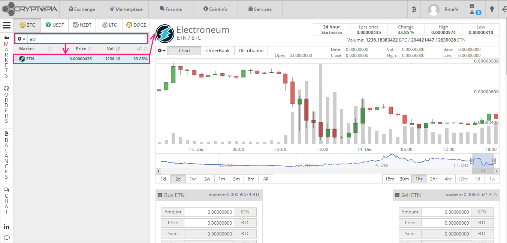507x243 pixels.
Task: Switch to the OrderBook tab
Action: tap(218, 51)
